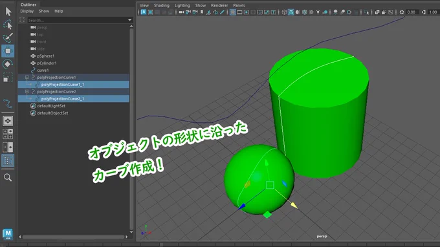Switch to the Rotate tool
Screen dimensions: 440x247
point(8,64)
